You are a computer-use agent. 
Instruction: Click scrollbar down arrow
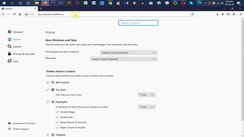point(242,135)
